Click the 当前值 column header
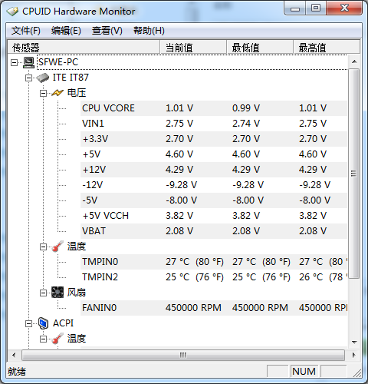 click(x=193, y=48)
